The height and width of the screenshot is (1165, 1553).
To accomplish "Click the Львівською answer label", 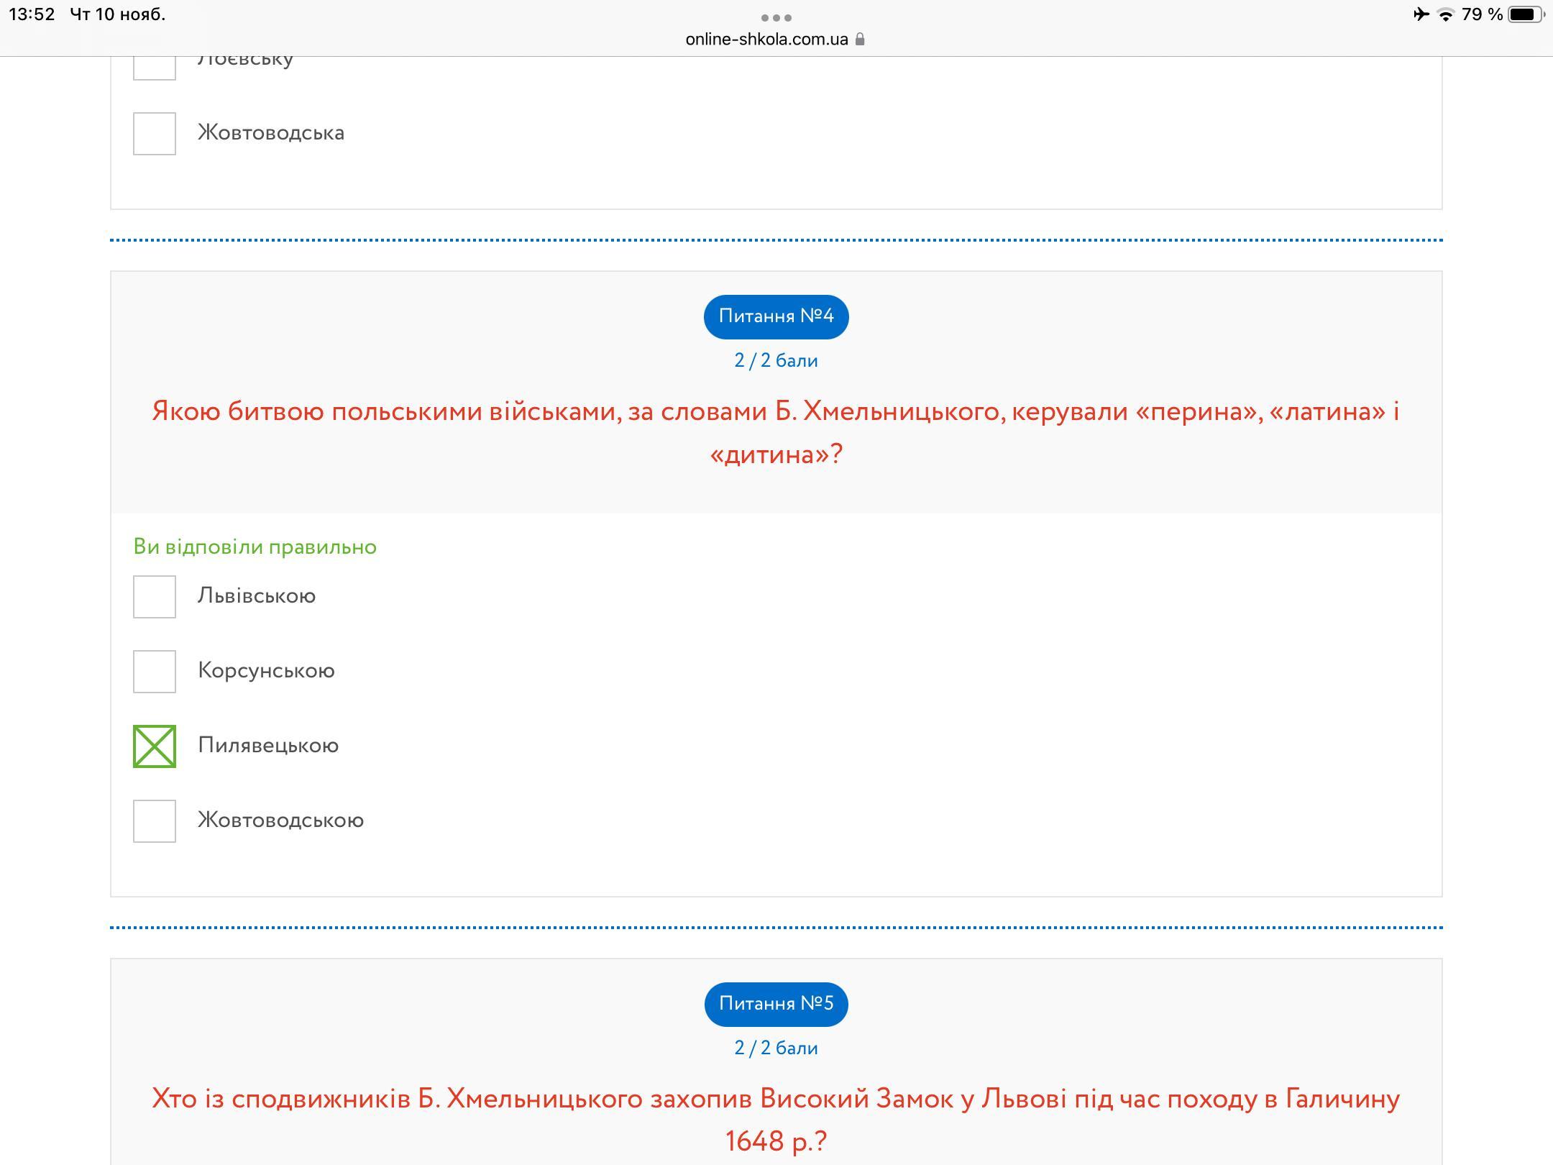I will click(x=257, y=596).
